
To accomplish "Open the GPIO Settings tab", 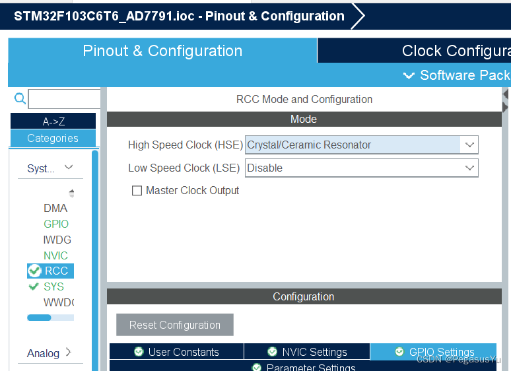I will 433,351.
